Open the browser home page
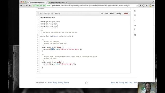The width and height of the screenshot is (165, 93). (30, 5)
